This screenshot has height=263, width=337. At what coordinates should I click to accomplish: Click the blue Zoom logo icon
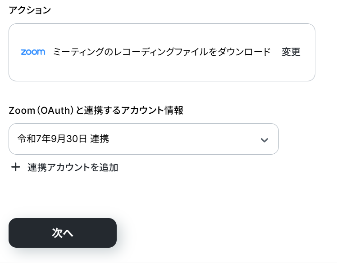[x=33, y=52]
